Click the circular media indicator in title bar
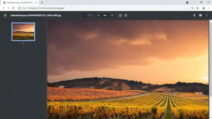212x119 pixels. point(187,2)
